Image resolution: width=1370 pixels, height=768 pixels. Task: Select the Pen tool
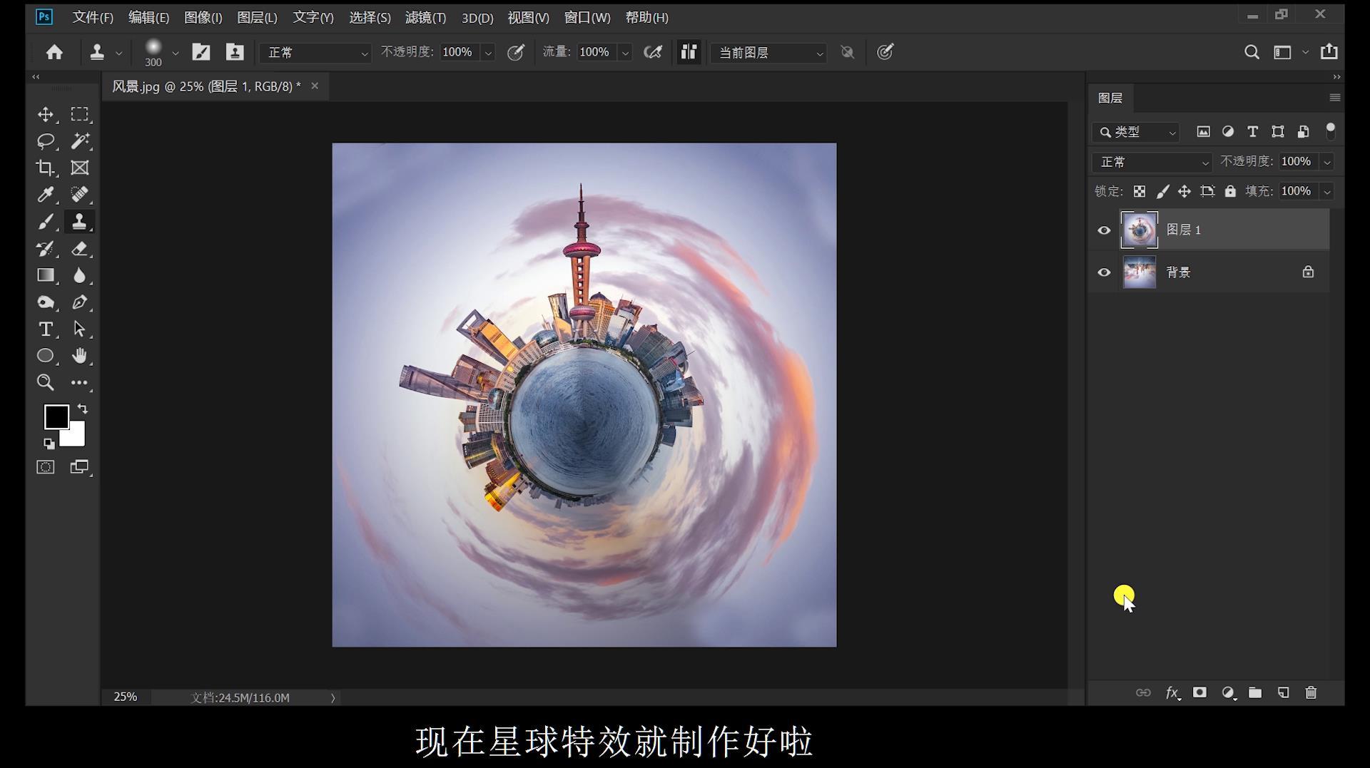click(x=79, y=302)
